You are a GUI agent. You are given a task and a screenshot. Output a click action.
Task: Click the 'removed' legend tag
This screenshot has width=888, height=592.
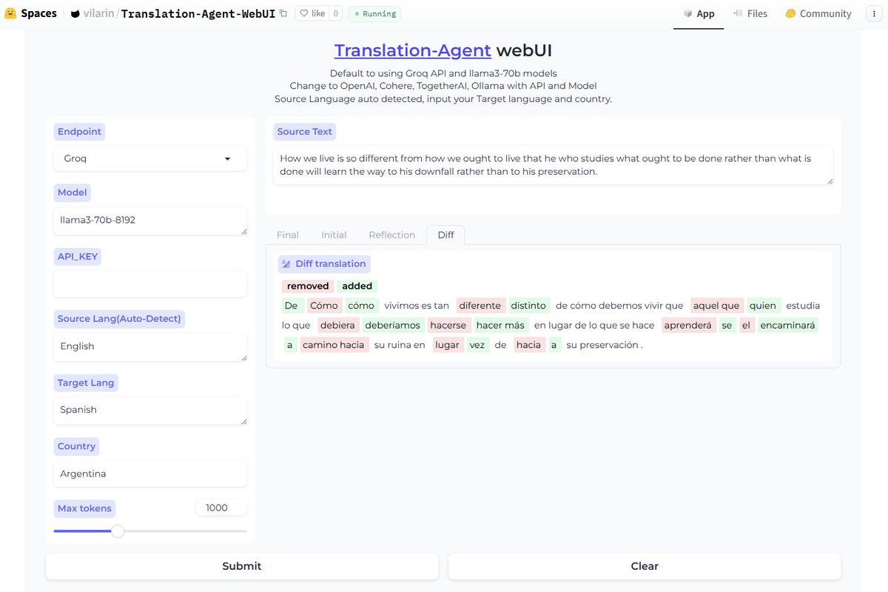[x=308, y=286]
